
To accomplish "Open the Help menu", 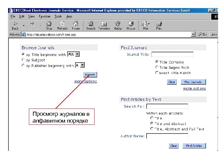I will pos(69,16).
